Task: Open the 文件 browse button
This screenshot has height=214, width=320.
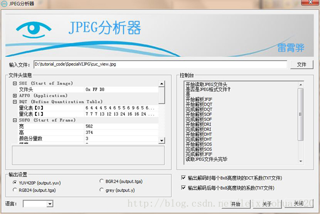Action: [x=302, y=65]
